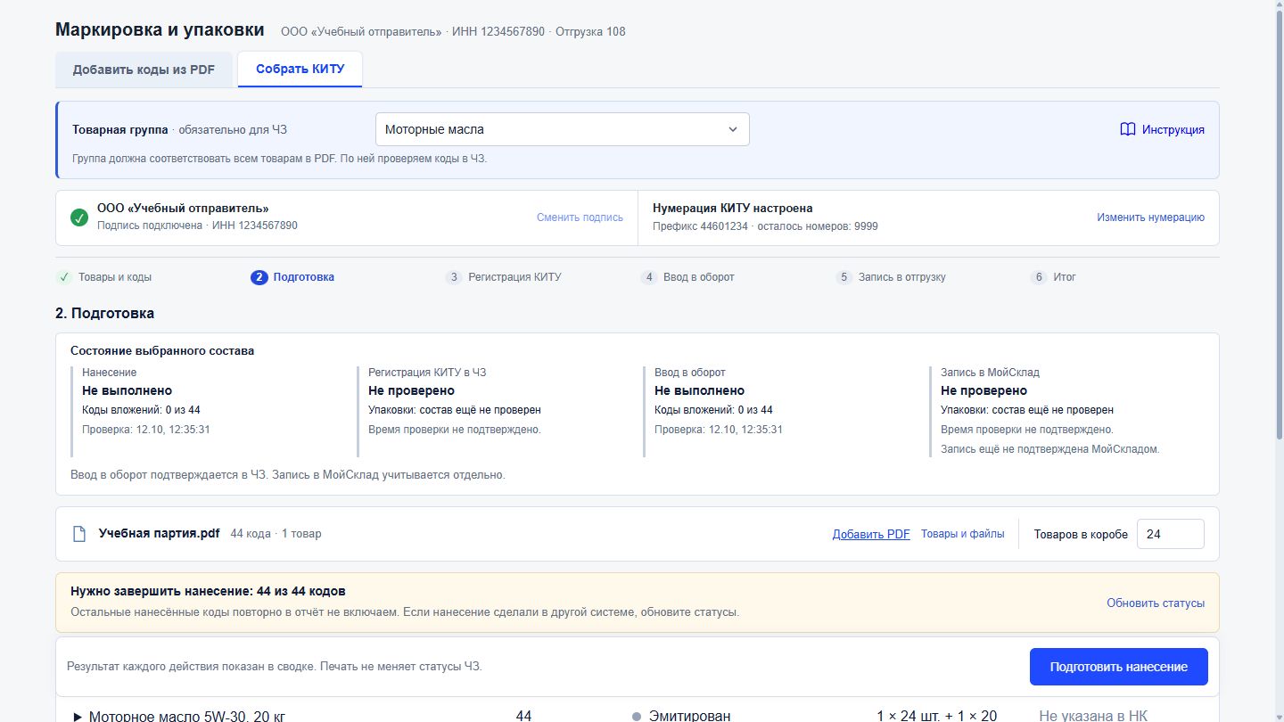Click the status text Эмитирован
1284x722 pixels.
689,716
